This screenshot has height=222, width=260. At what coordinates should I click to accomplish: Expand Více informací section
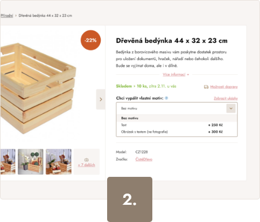[x=176, y=75]
